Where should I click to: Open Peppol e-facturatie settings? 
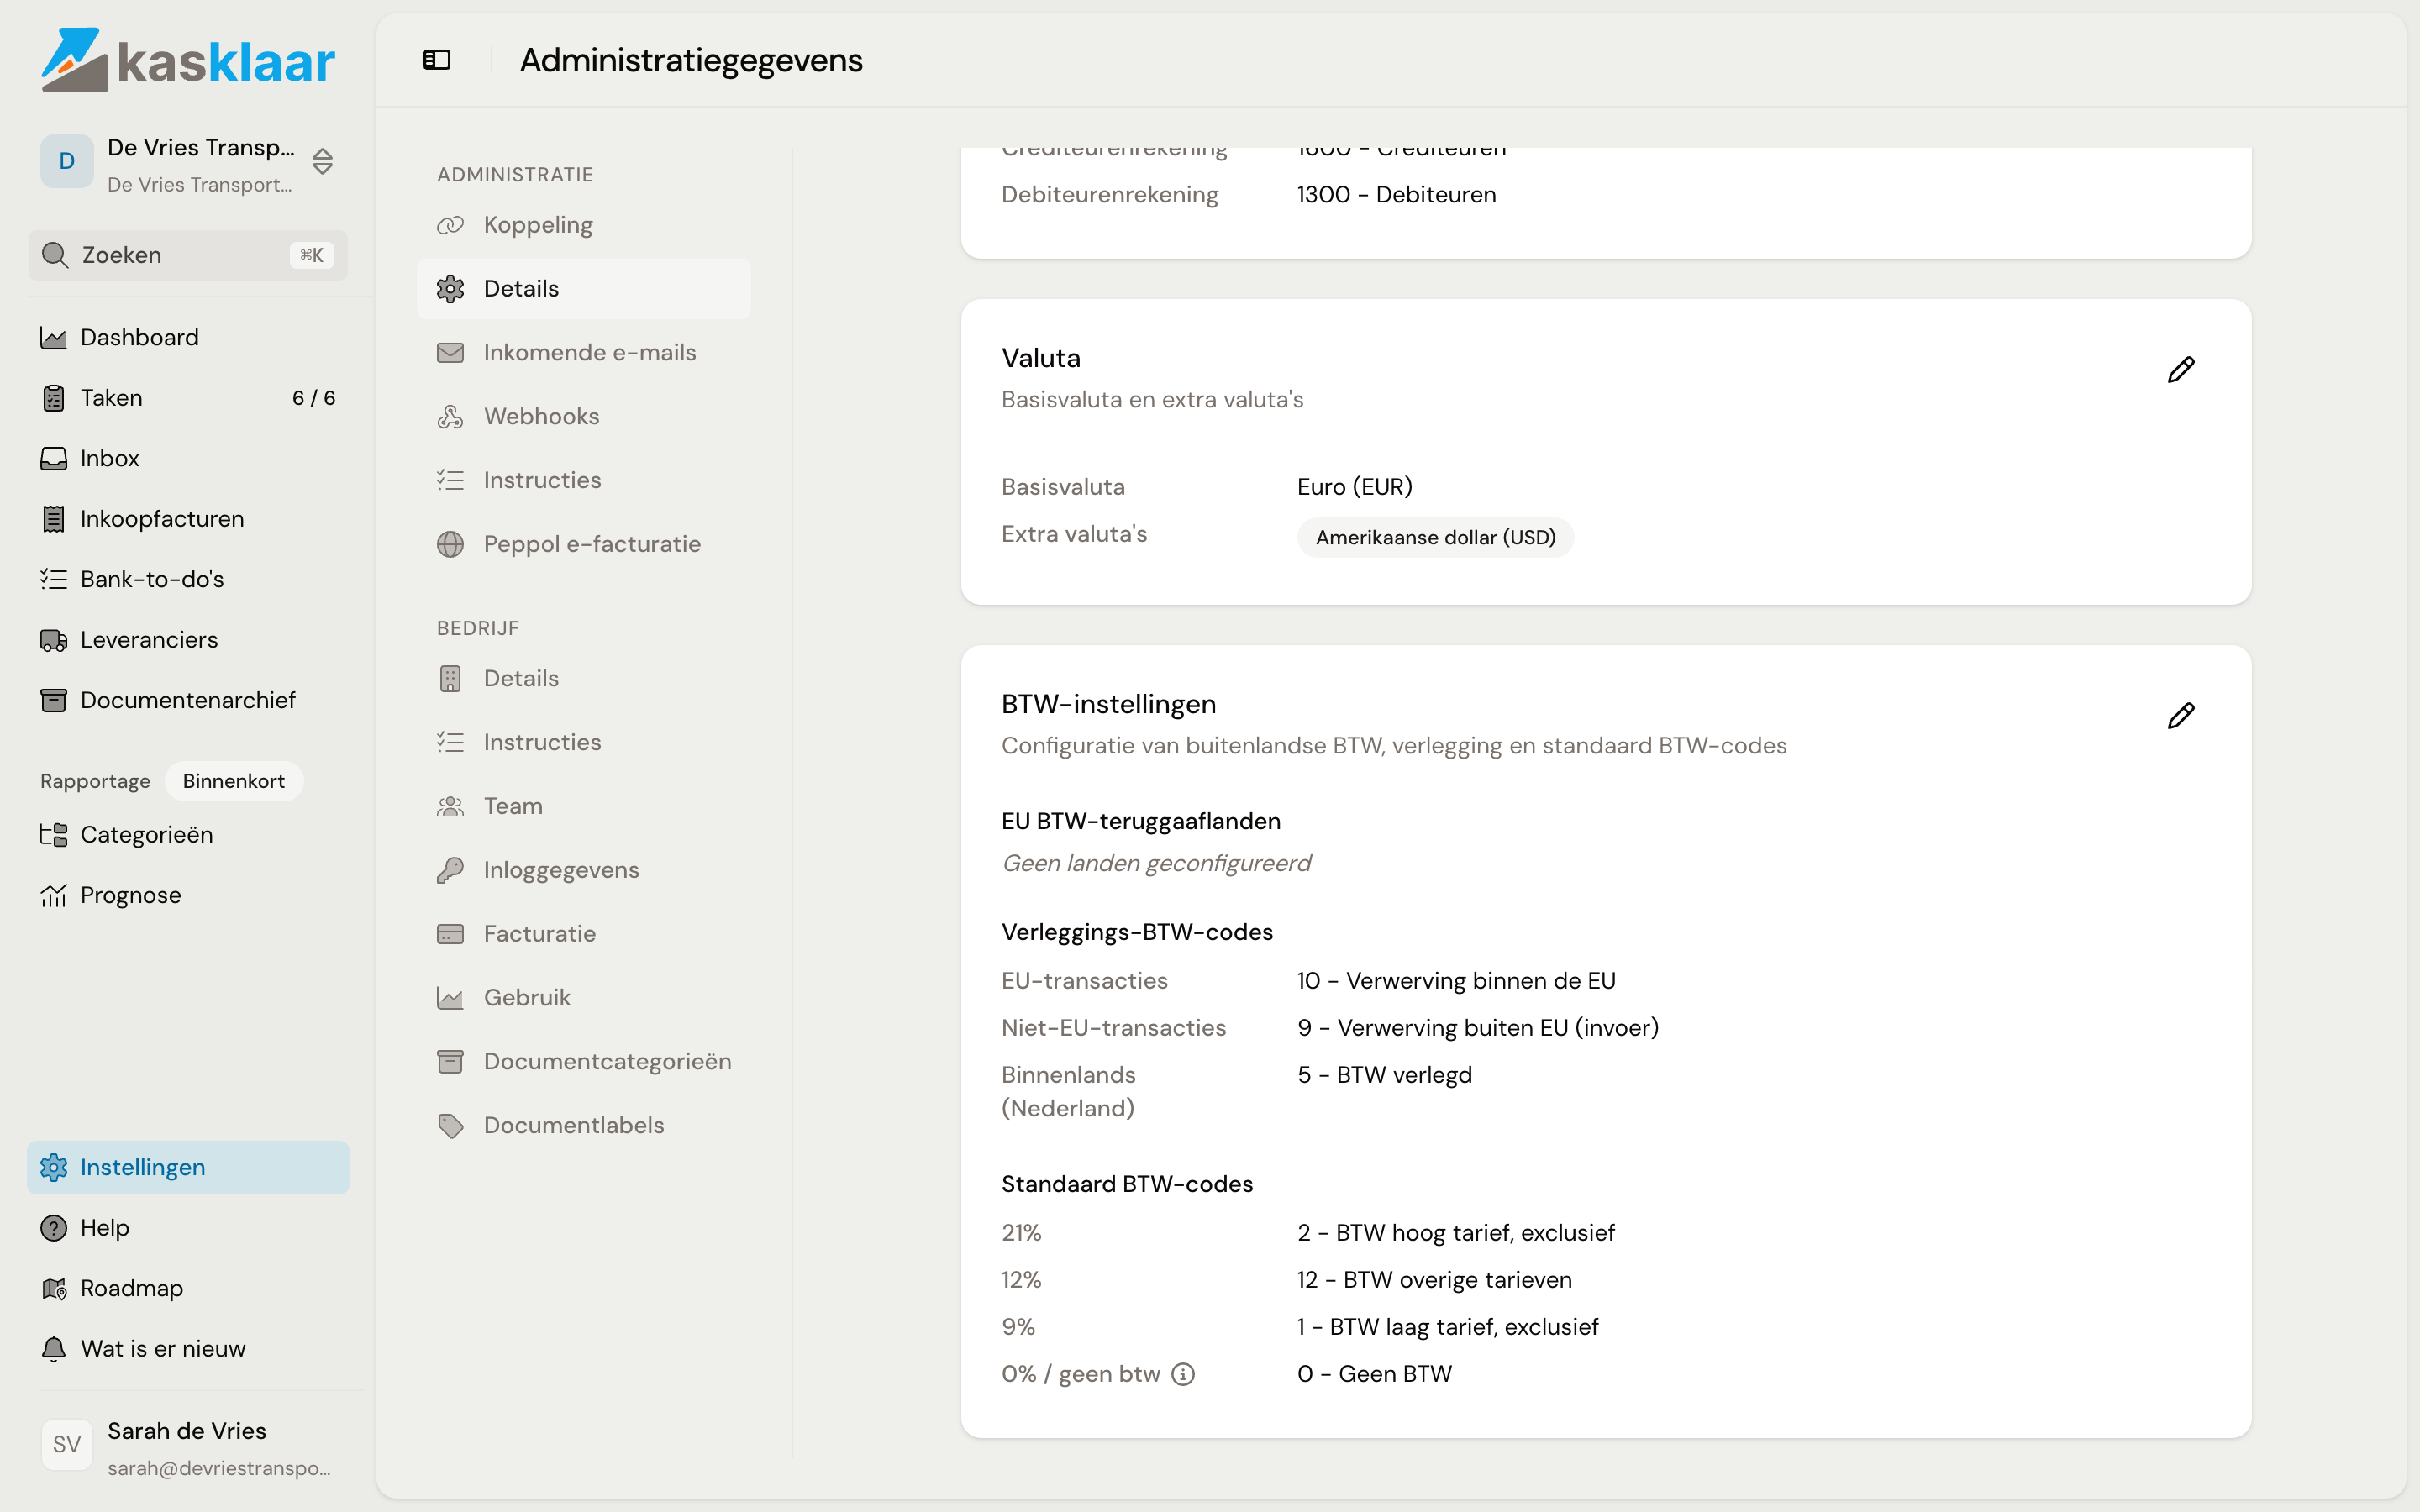pos(584,544)
